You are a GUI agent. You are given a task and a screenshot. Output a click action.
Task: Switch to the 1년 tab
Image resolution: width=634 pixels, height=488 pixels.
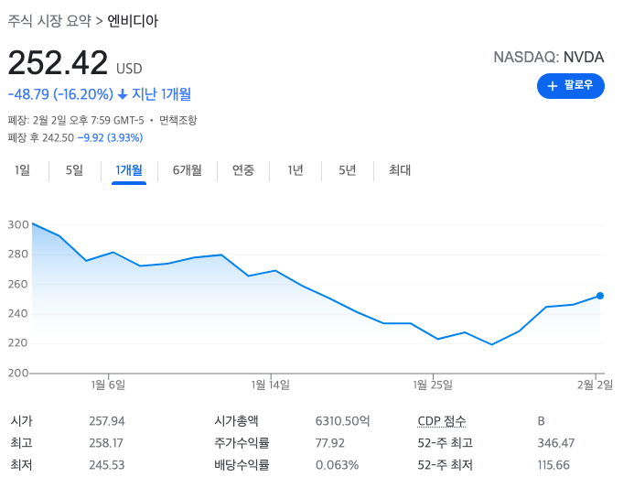[x=296, y=170]
